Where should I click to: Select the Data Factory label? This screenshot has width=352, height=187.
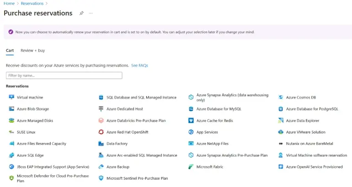(x=117, y=144)
